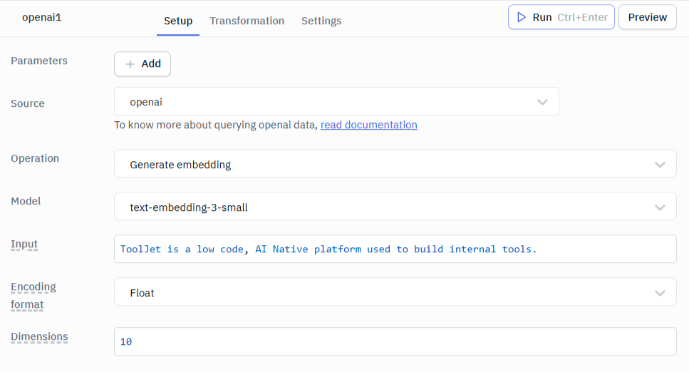The width and height of the screenshot is (689, 372).
Task: Click the Source label
Action: (28, 103)
